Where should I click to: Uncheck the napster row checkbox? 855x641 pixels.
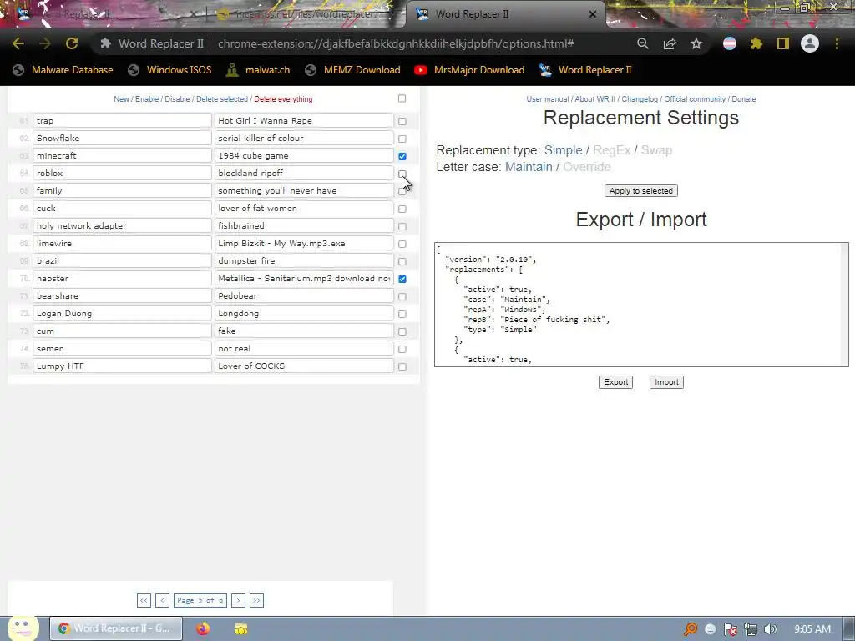(402, 279)
